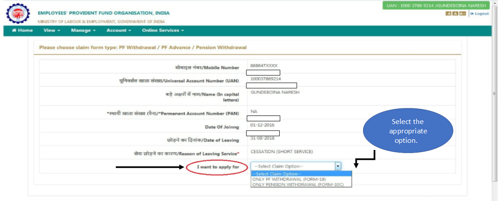Expand the Account menu

118,30
